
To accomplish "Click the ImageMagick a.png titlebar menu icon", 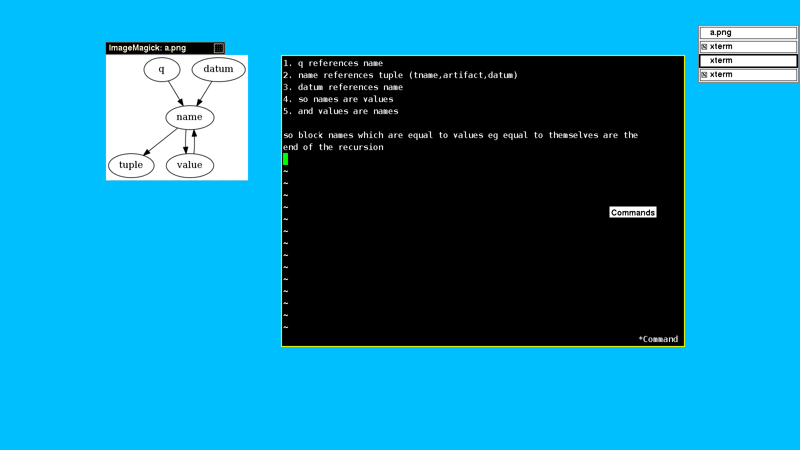I will 218,48.
